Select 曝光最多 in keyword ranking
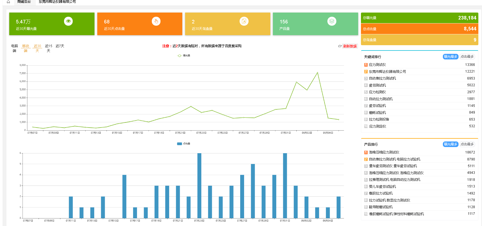482x226 pixels. [x=450, y=57]
